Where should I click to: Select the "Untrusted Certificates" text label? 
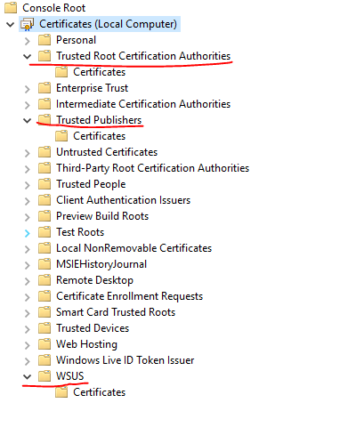point(107,152)
